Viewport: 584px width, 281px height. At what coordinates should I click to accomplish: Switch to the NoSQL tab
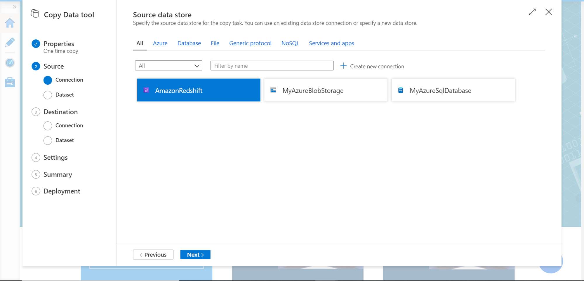pyautogui.click(x=290, y=43)
